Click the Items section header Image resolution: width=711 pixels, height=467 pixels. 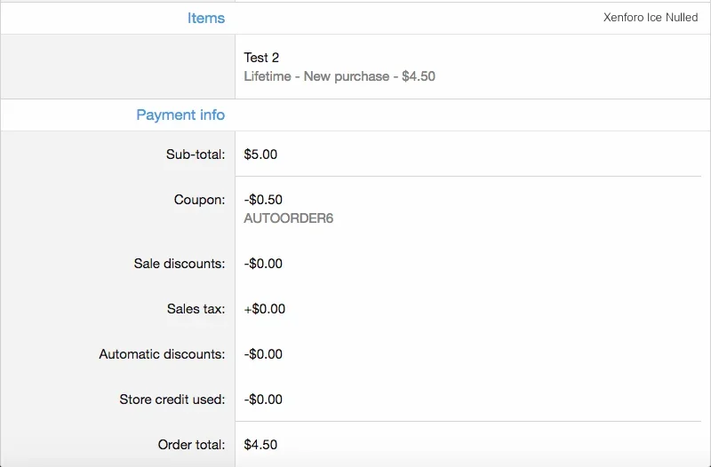coord(205,18)
